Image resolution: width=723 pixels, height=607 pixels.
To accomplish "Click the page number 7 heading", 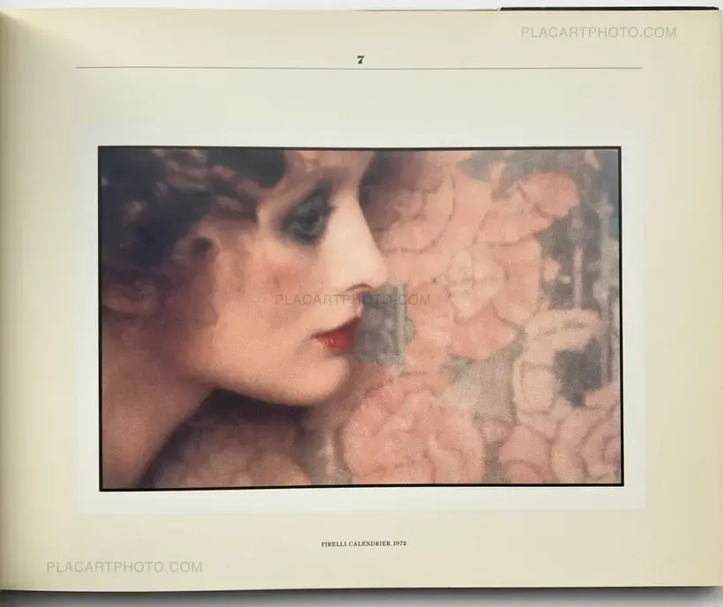I will 361,60.
